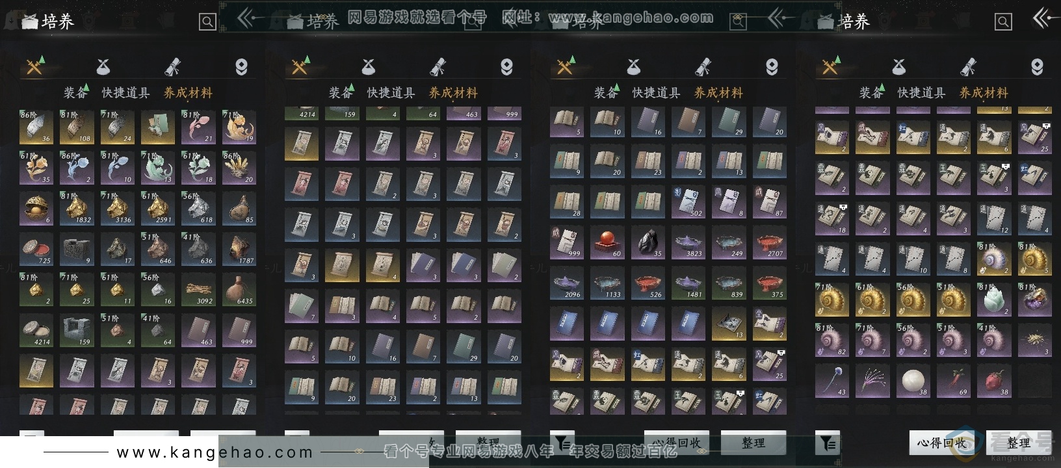Select the gold ore item with count 2591
Image resolution: width=1061 pixels, height=468 pixels.
coord(158,208)
